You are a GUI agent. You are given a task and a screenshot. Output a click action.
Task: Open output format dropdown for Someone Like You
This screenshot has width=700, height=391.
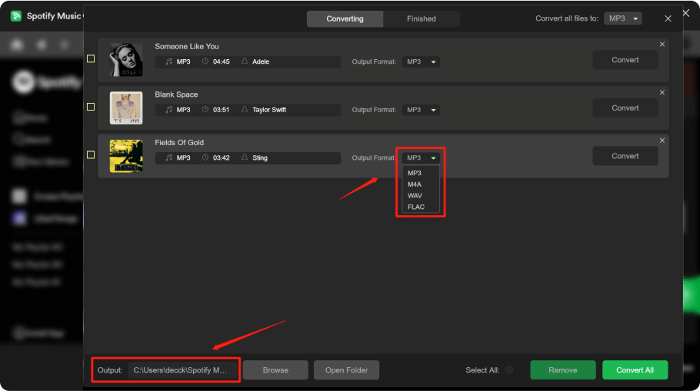pyautogui.click(x=421, y=61)
